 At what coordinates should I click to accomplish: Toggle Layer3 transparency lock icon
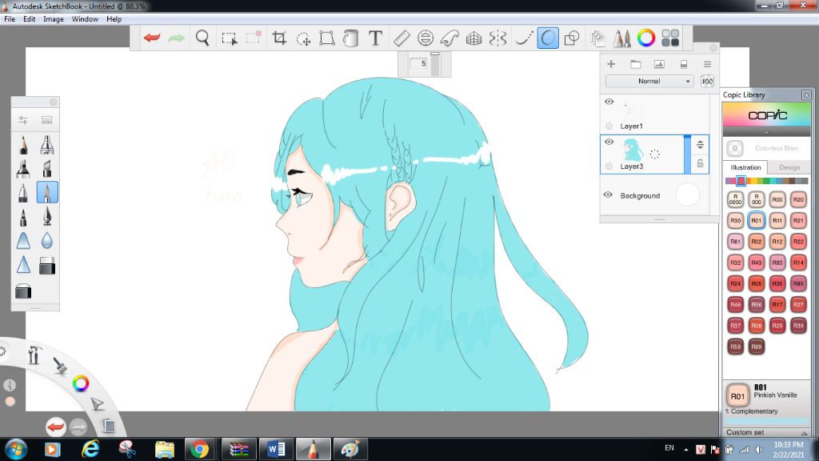(x=700, y=164)
